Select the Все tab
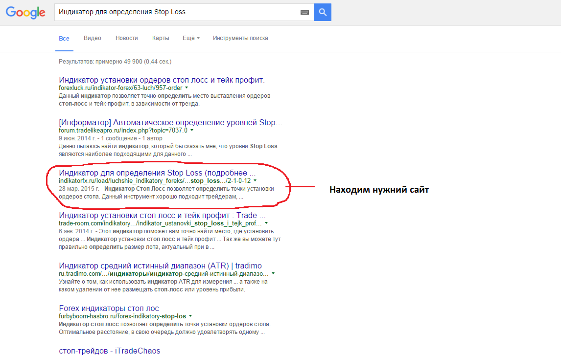The width and height of the screenshot is (561, 355). coord(64,38)
